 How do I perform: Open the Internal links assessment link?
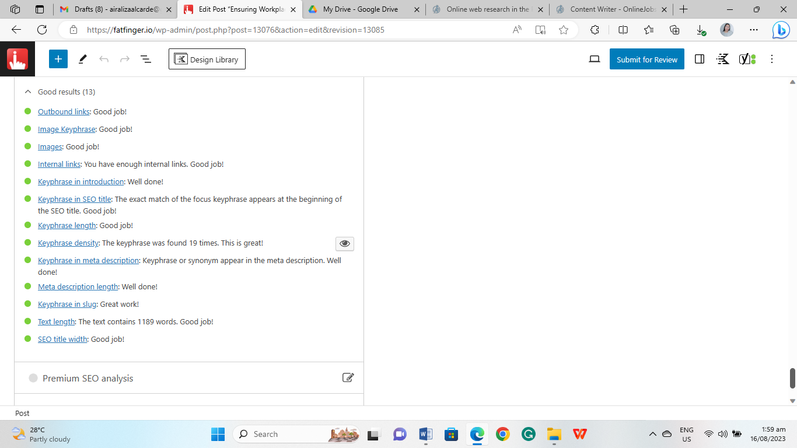click(x=60, y=164)
